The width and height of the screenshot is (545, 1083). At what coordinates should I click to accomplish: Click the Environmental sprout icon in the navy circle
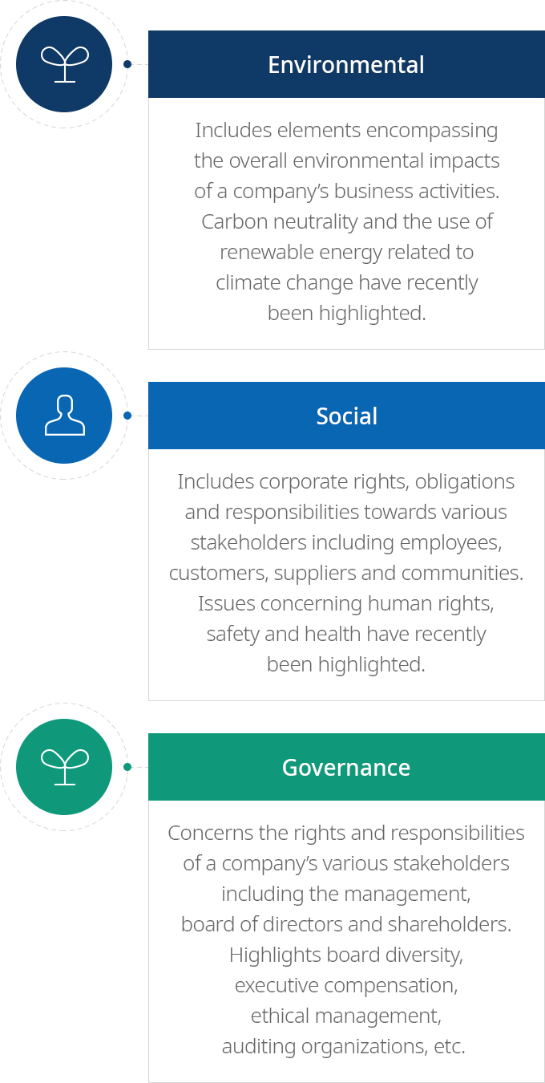click(x=64, y=64)
